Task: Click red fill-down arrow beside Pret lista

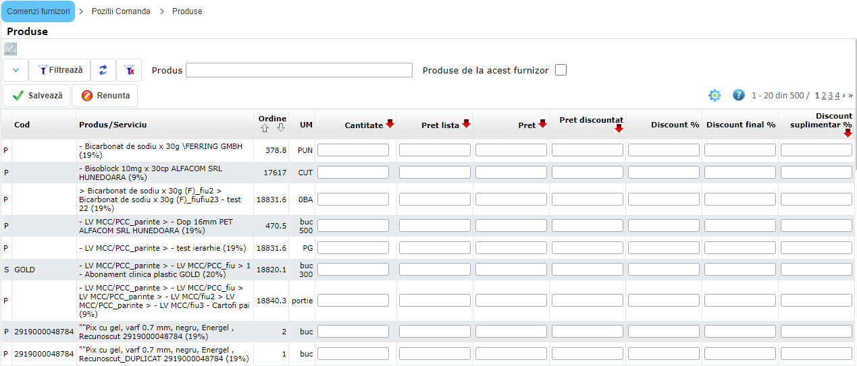Action: pyautogui.click(x=466, y=124)
